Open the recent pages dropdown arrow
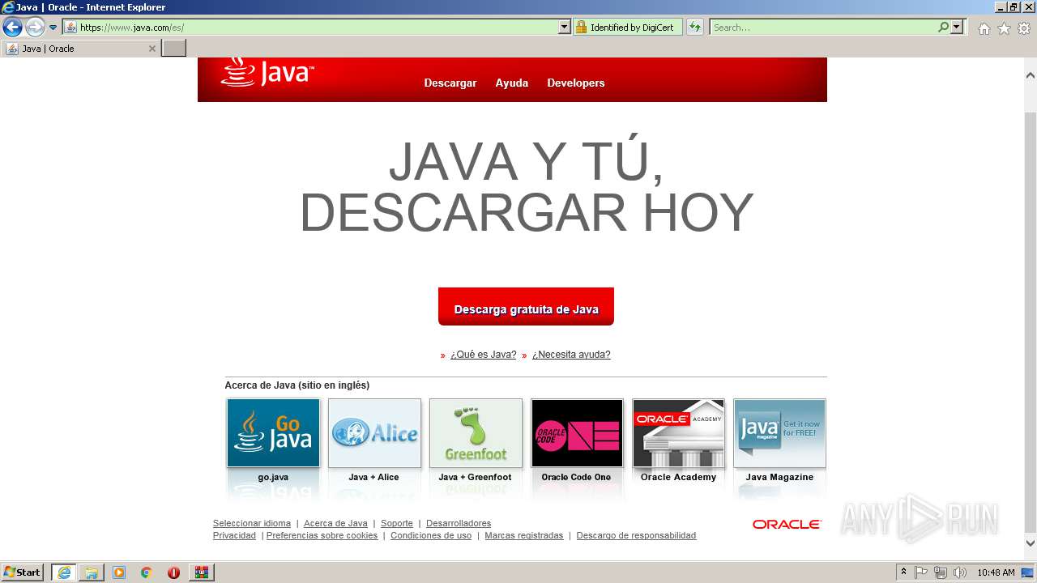The width and height of the screenshot is (1037, 583). coord(53,28)
